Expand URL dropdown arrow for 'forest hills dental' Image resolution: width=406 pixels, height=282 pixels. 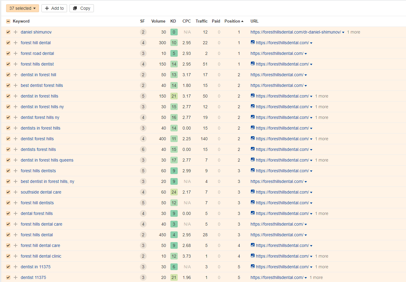pos(306,235)
